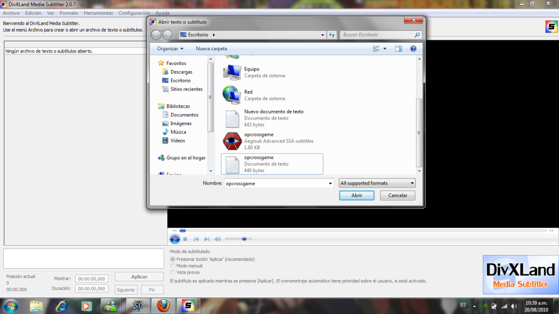Click the previous track button in the player
This screenshot has width=559, height=314.
click(x=196, y=239)
